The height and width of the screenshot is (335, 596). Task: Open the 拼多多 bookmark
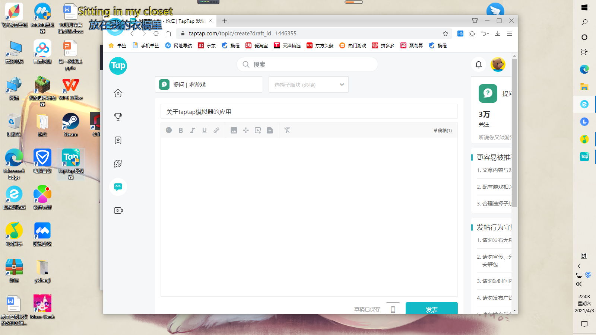coord(383,45)
